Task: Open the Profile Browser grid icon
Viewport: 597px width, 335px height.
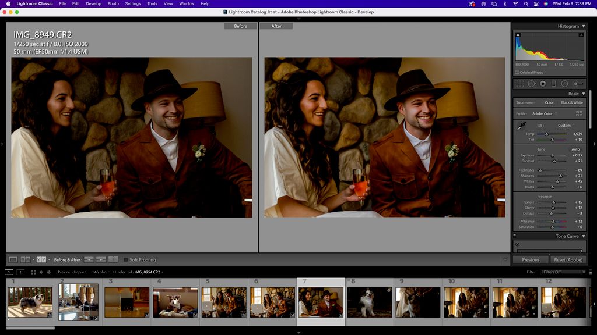Action: (x=579, y=113)
